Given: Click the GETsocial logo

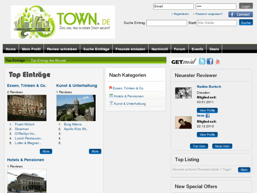Looking at the screenshot, I should pos(184,62).
